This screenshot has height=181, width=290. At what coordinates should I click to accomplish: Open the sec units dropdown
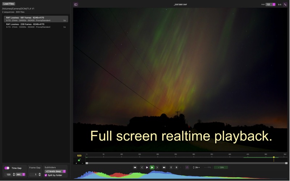click(20, 174)
